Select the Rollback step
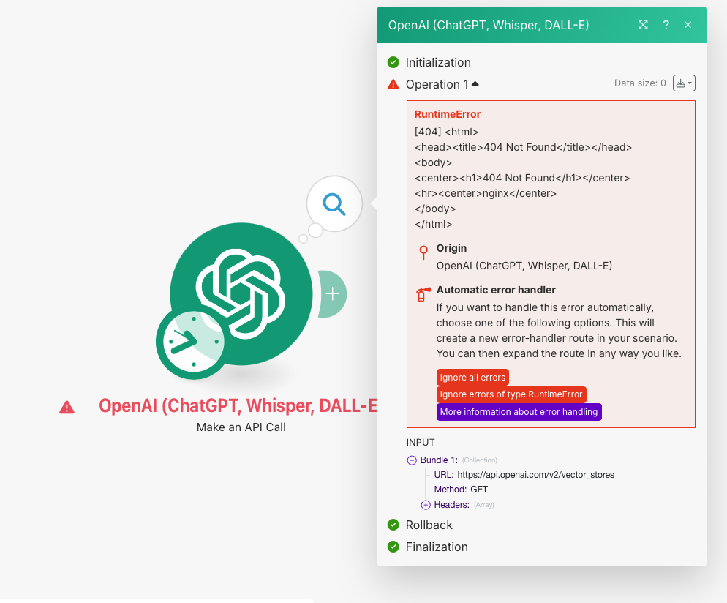The height and width of the screenshot is (603, 727). tap(429, 525)
